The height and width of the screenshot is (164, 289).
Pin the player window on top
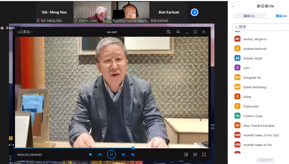coord(178,32)
